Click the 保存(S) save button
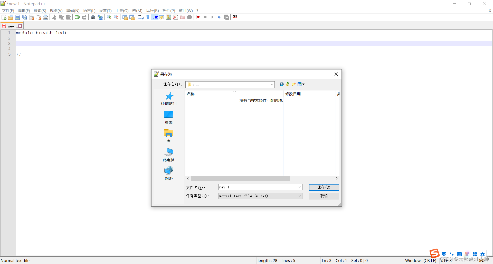493x264 pixels. 324,187
